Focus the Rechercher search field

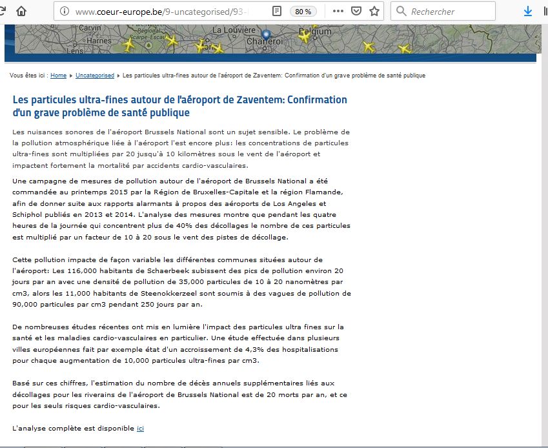pos(443,11)
